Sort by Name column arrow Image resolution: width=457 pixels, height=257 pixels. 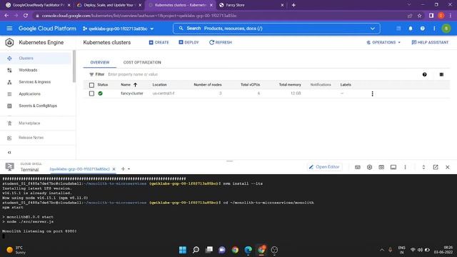pyautogui.click(x=135, y=85)
